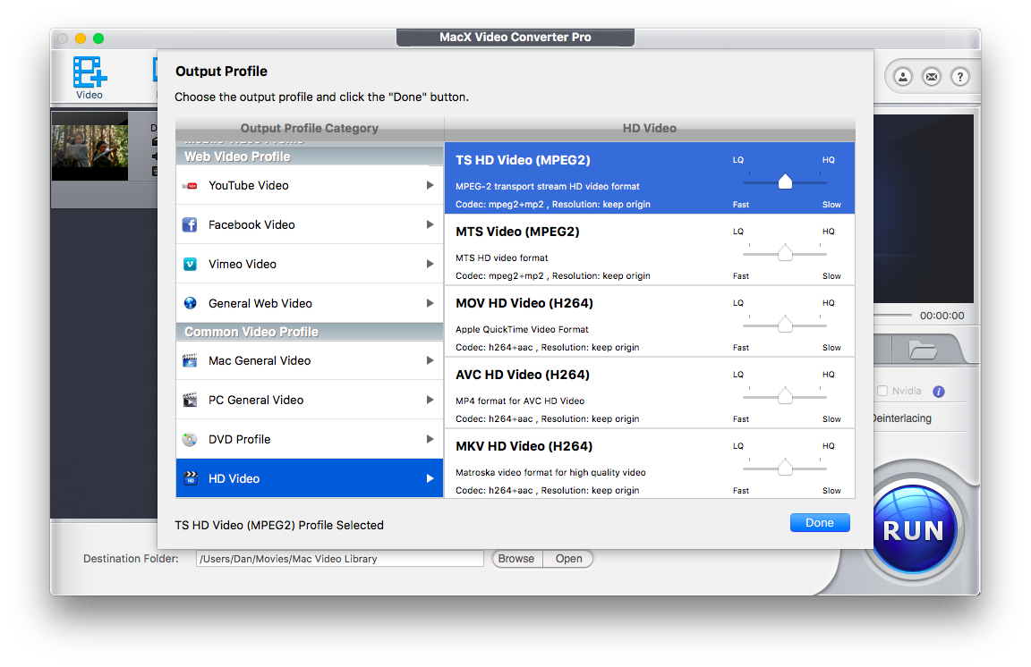Click the Done button
This screenshot has height=667, width=1031.
[820, 522]
